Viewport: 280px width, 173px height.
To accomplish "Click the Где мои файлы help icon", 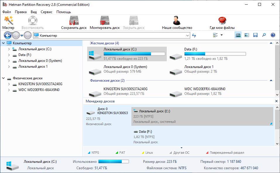I will point(222,23).
